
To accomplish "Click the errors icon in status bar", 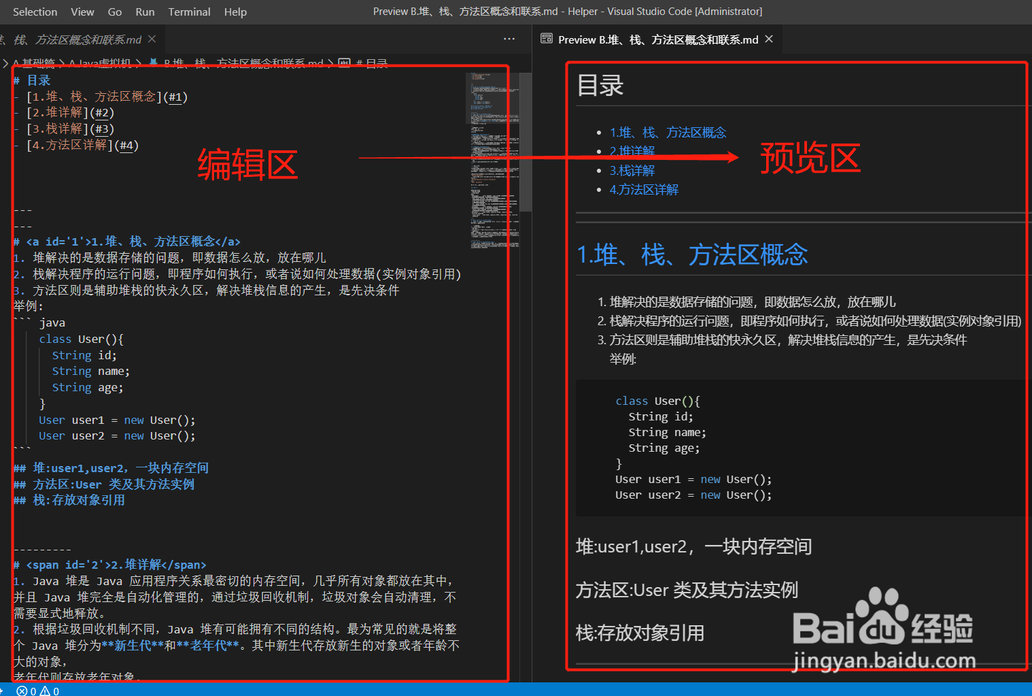I will coord(22,691).
